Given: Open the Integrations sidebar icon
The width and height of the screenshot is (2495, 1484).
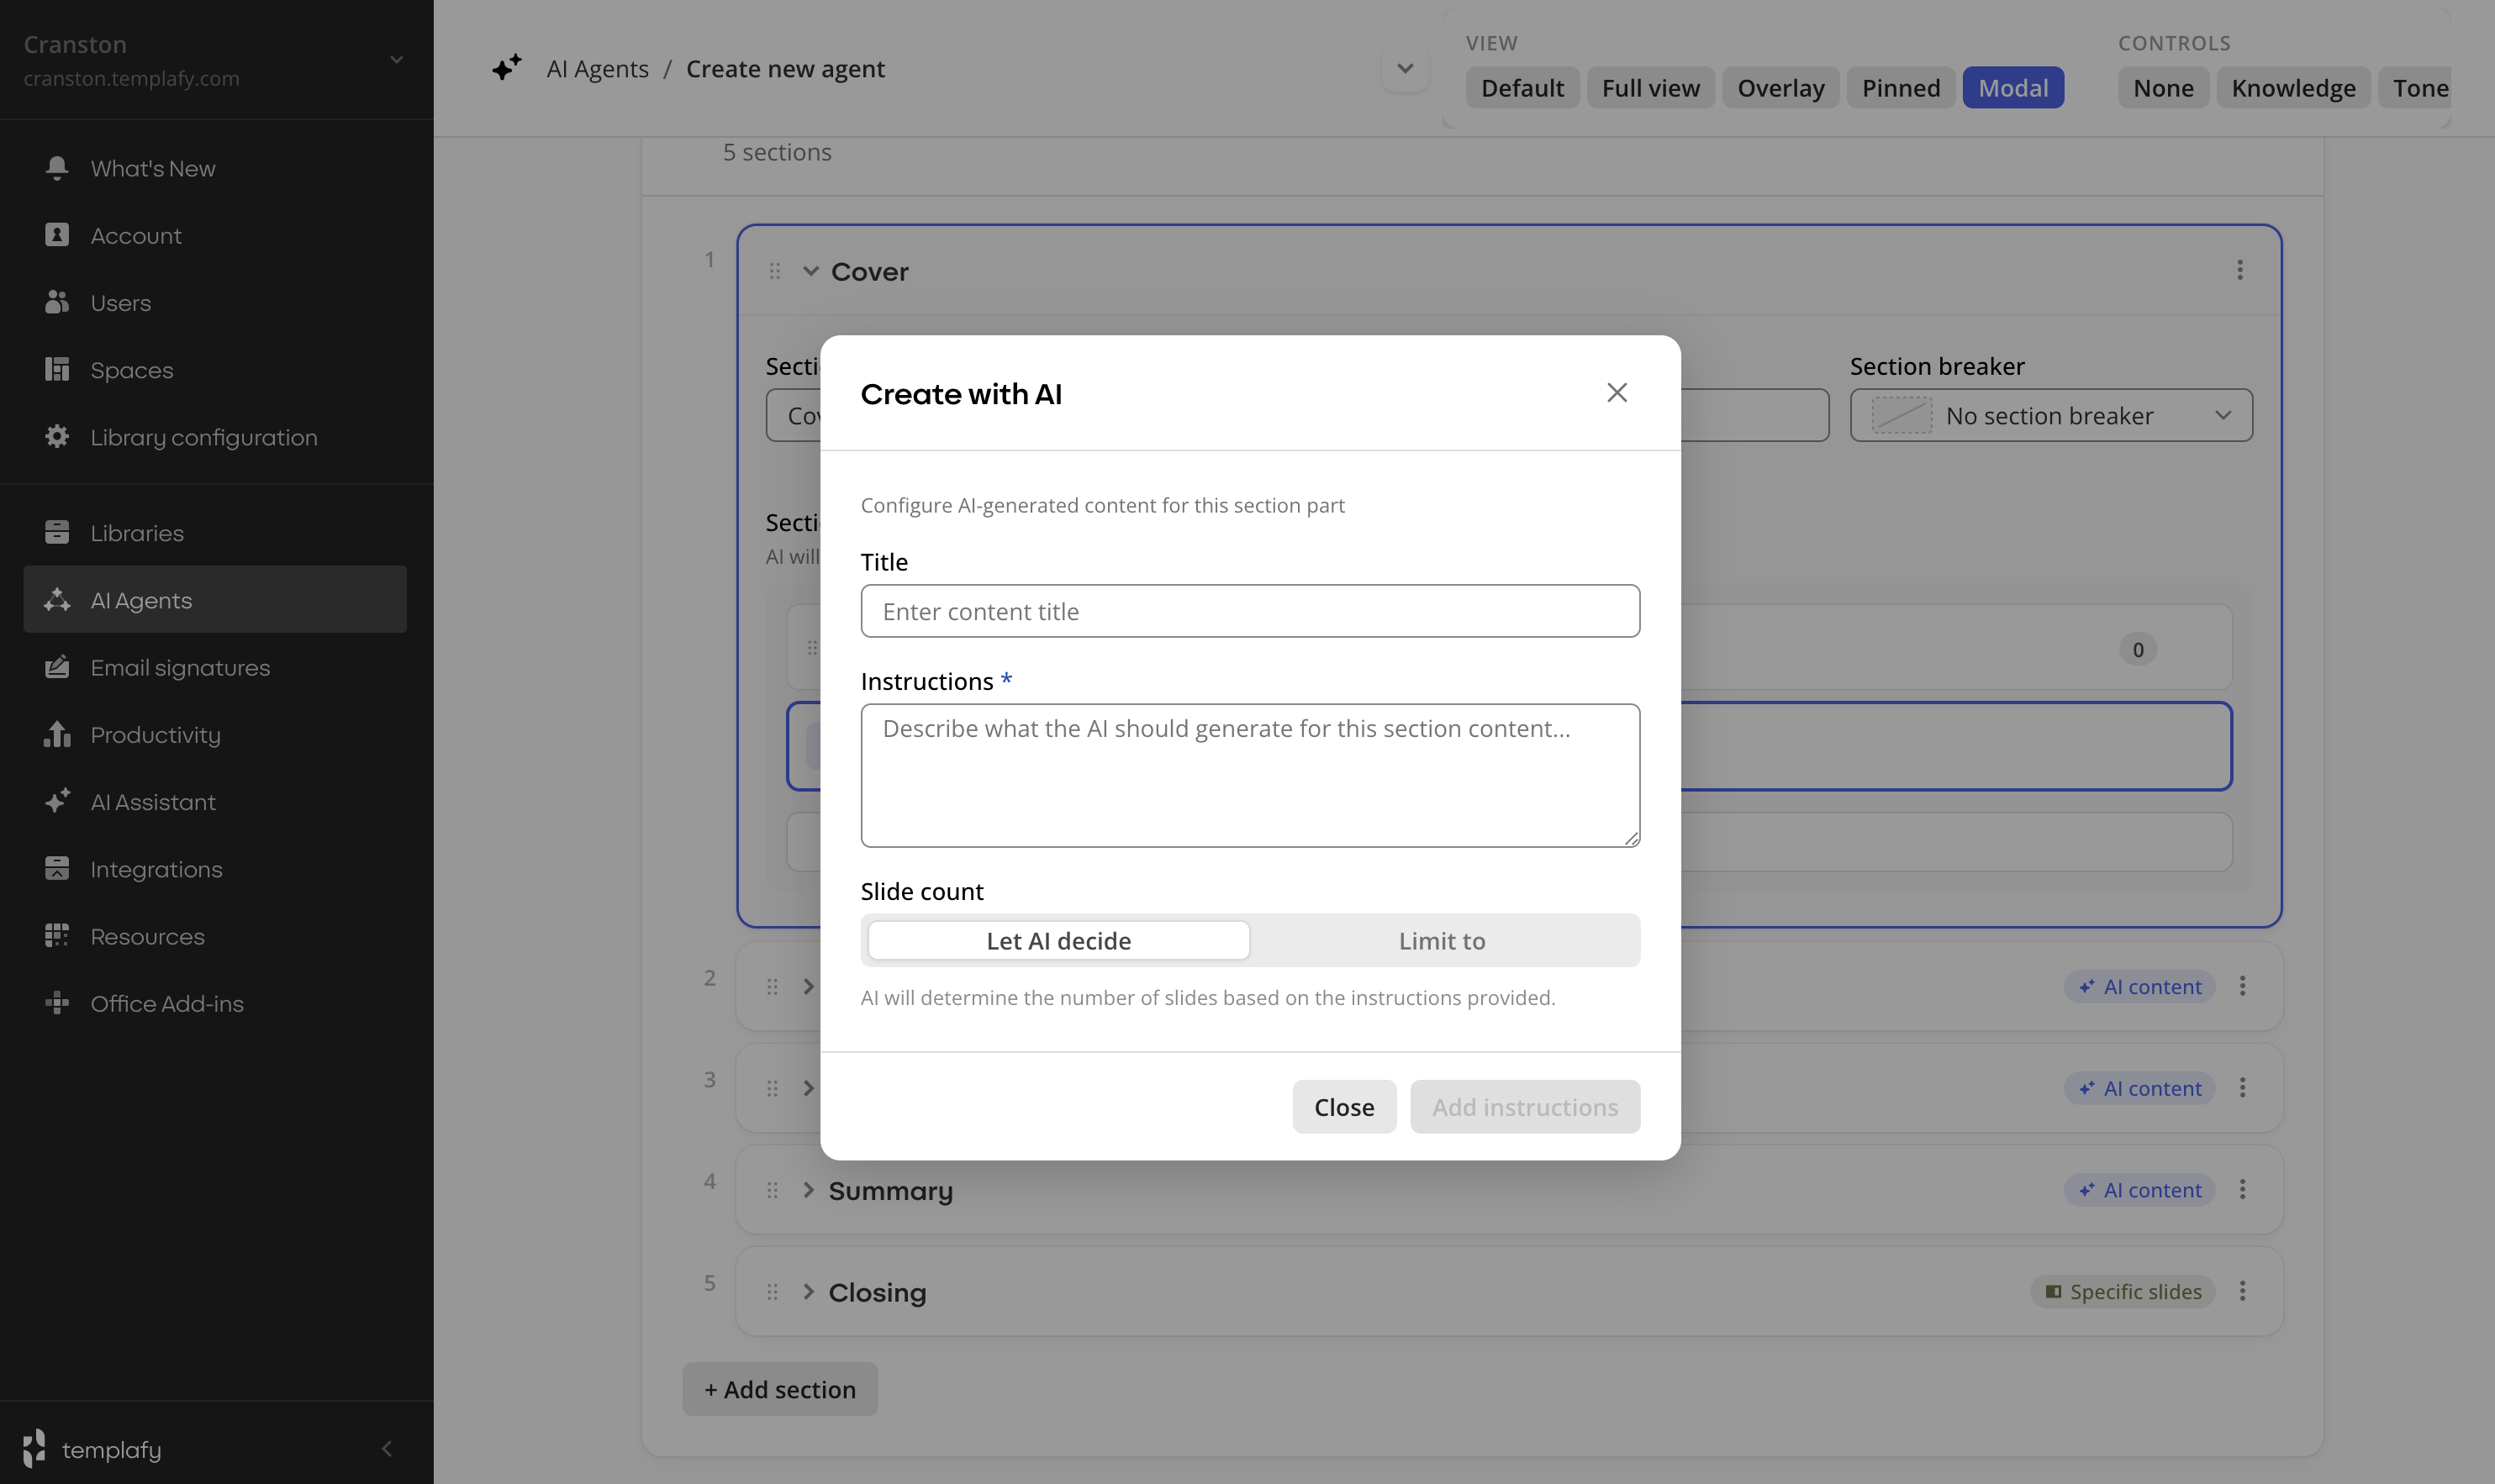Looking at the screenshot, I should click(57, 868).
